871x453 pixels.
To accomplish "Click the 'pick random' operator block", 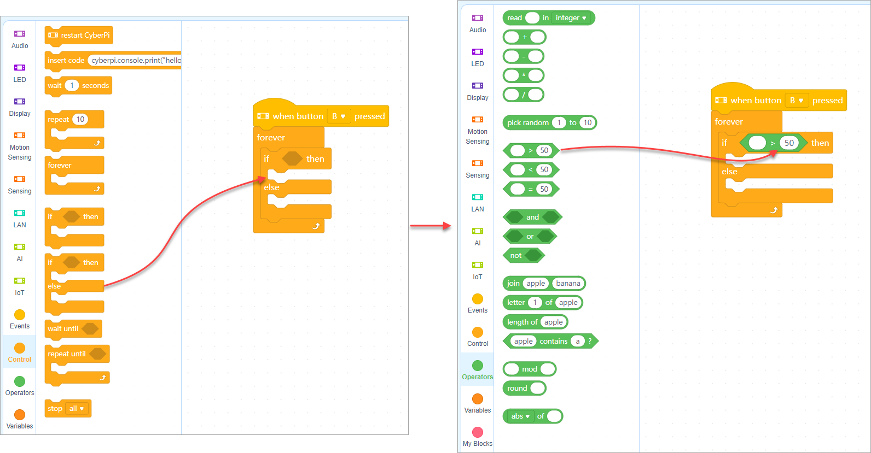I will 527,123.
